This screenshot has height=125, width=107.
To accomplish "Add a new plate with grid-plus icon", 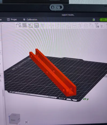I will pos(25,25).
